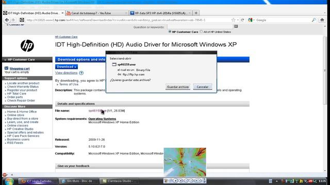Open a new tab with the plus button
330x185 pixels.
196,13
